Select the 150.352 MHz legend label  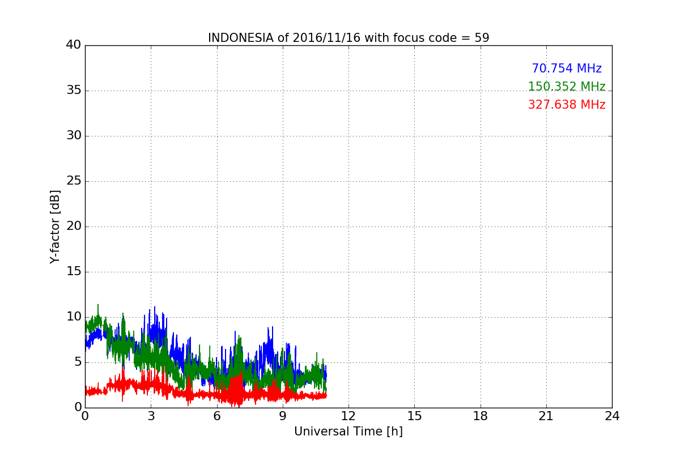pos(567,87)
